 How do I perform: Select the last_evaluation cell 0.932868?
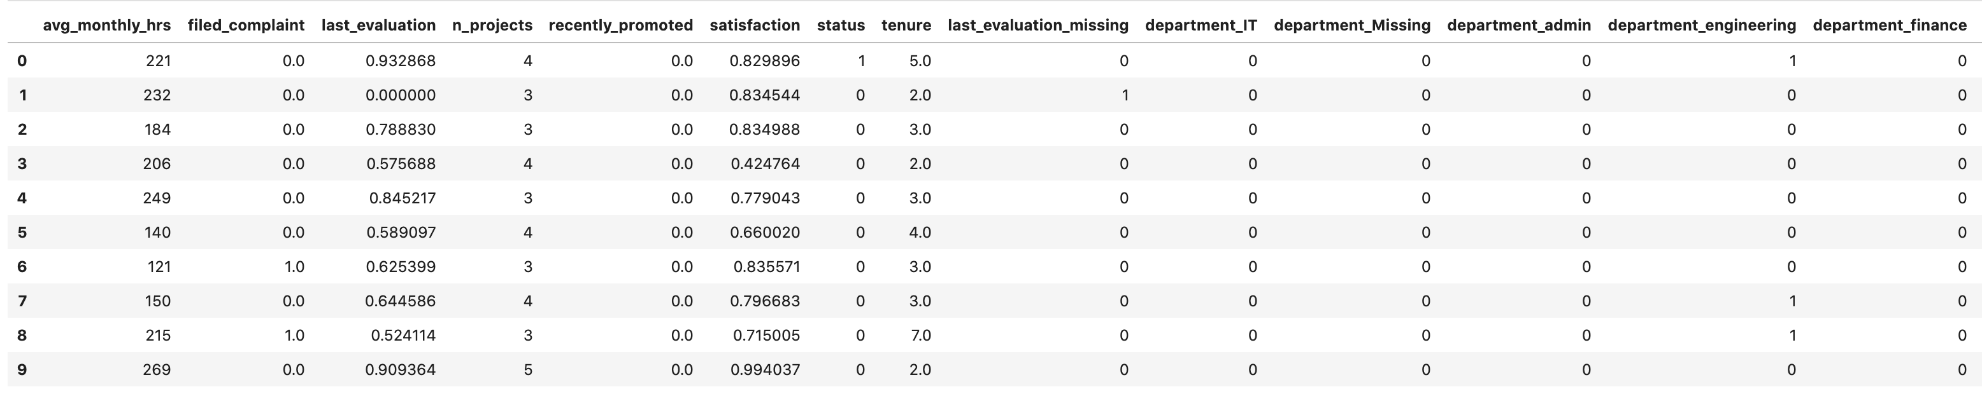click(x=400, y=62)
